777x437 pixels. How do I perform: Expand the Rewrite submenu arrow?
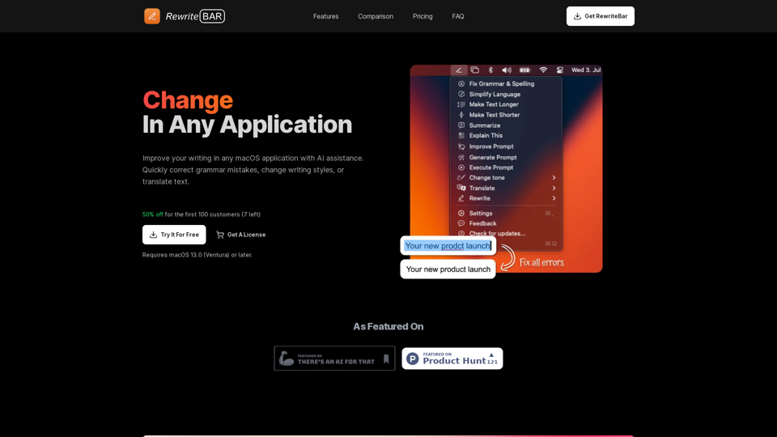(554, 198)
